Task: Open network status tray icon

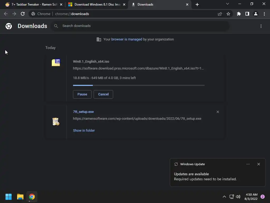Action: pos(232,197)
